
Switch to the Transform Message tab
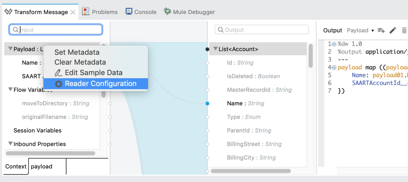pyautogui.click(x=41, y=12)
